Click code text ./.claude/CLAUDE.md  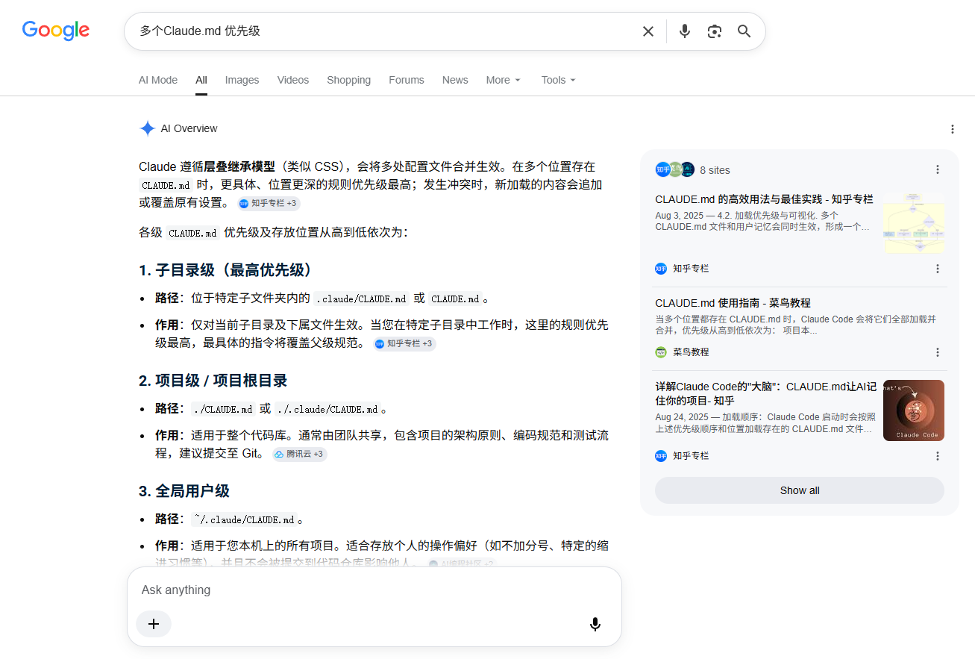(x=327, y=409)
